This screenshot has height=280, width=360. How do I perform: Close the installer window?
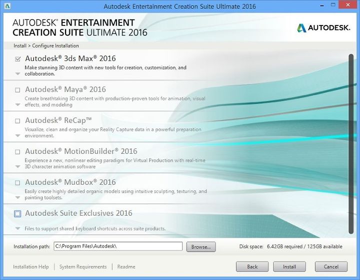[348, 5]
